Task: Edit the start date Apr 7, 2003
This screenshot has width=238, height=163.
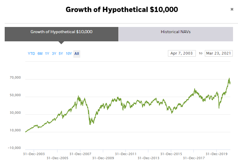Action: point(182,53)
